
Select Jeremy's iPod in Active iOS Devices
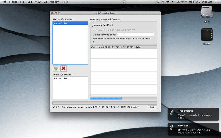pyautogui.click(x=70, y=78)
